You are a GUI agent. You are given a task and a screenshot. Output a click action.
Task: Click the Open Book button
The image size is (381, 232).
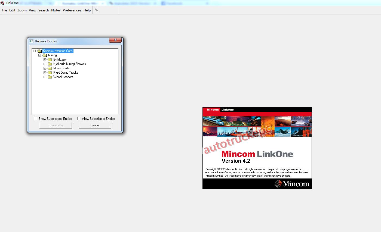click(x=56, y=125)
